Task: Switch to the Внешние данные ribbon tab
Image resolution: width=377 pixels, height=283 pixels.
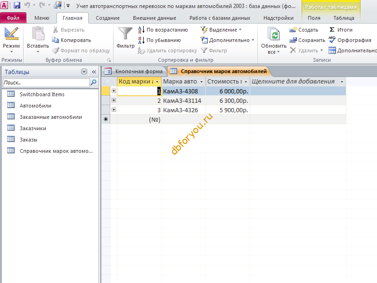Action: pos(155,18)
